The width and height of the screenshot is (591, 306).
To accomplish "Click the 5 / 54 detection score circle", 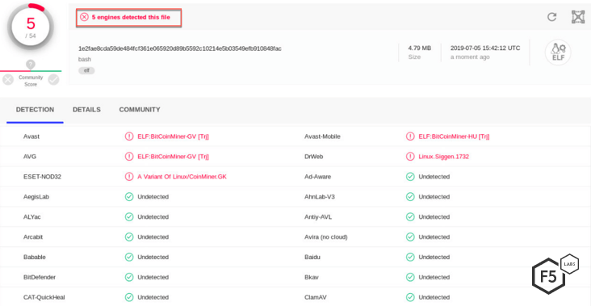I will (31, 27).
